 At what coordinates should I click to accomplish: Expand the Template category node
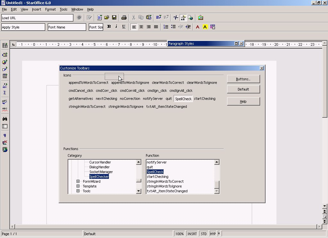pos(78,186)
